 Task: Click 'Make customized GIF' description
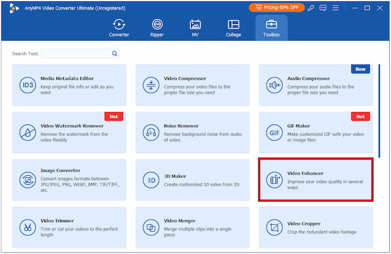pyautogui.click(x=325, y=137)
